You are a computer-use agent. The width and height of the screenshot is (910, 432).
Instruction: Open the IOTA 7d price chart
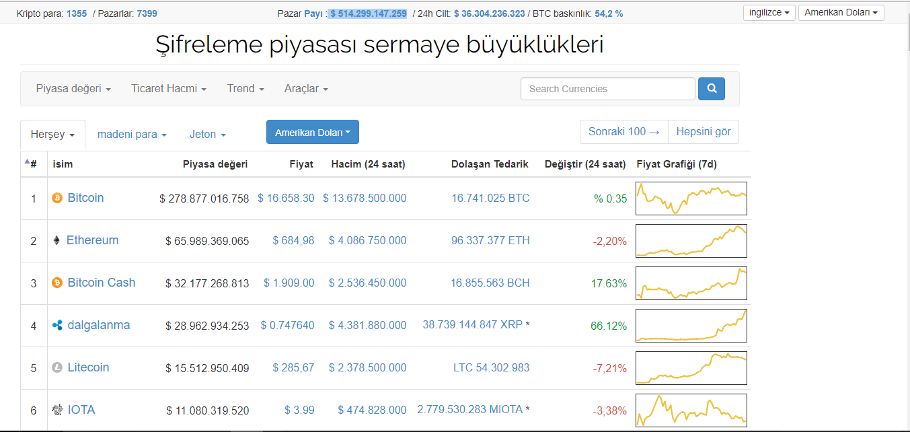[691, 410]
